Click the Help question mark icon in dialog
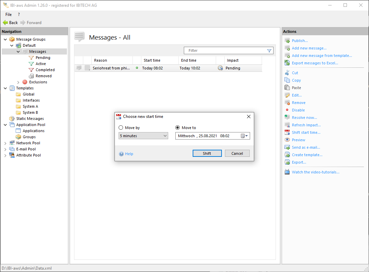 pos(121,154)
